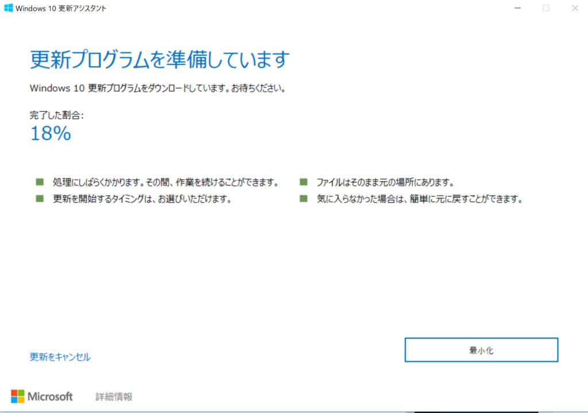Click the Microsoft logo in footer
Image resolution: width=588 pixels, height=413 pixels.
pos(41,396)
